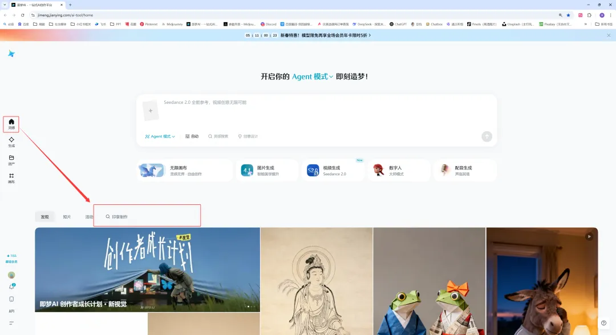Open the PPT bookmark folder
The height and width of the screenshot is (335, 616).
pos(115,25)
